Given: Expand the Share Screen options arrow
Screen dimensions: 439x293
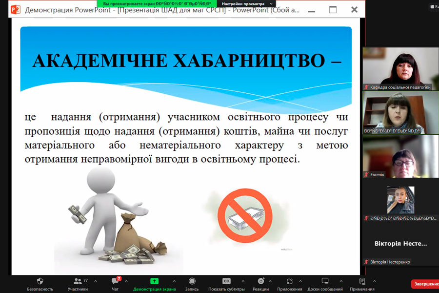Looking at the screenshot, I should tap(174, 281).
